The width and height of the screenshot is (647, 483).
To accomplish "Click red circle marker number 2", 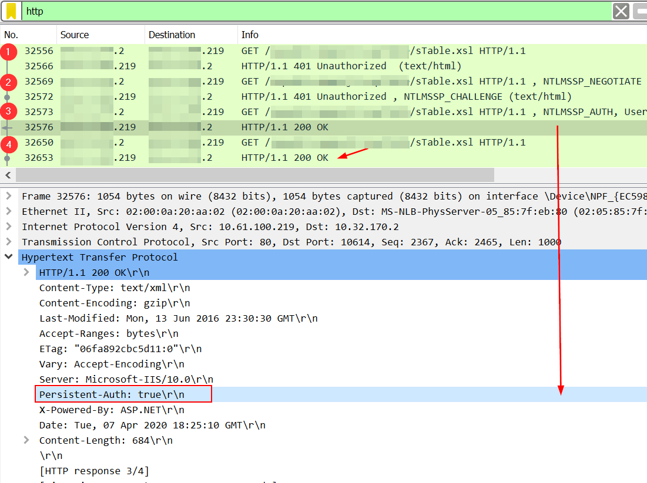I will pyautogui.click(x=9, y=82).
